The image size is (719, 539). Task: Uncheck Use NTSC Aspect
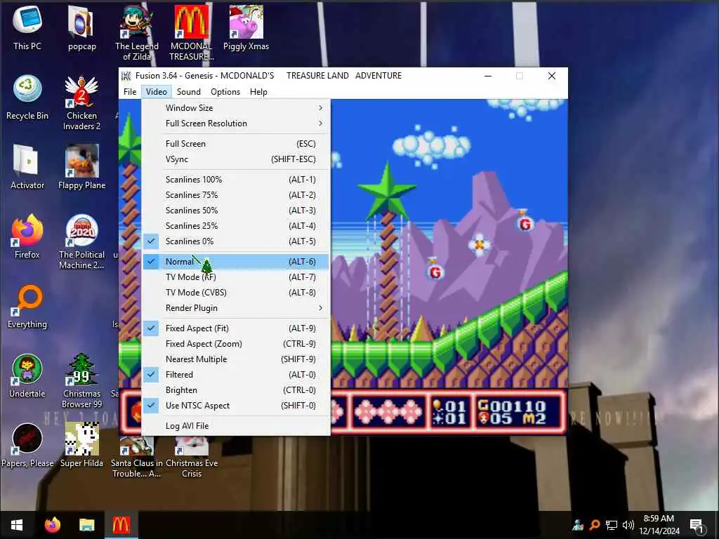coord(236,406)
